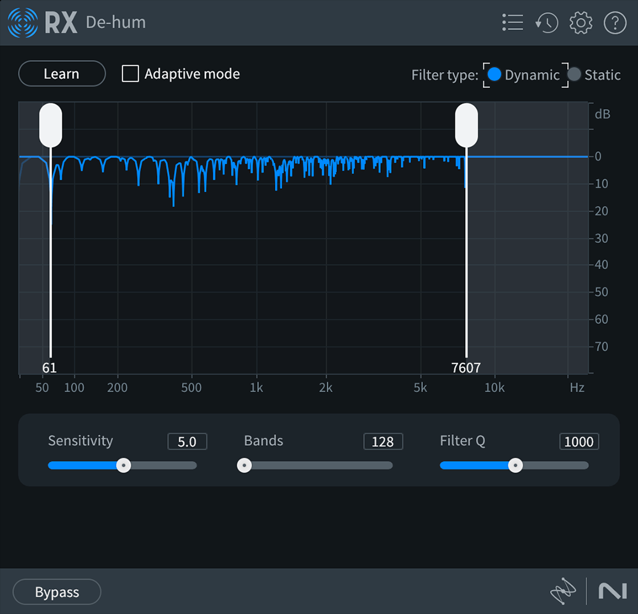Click the Filter Q slider handle
Image resolution: width=638 pixels, height=614 pixels.
click(x=516, y=465)
